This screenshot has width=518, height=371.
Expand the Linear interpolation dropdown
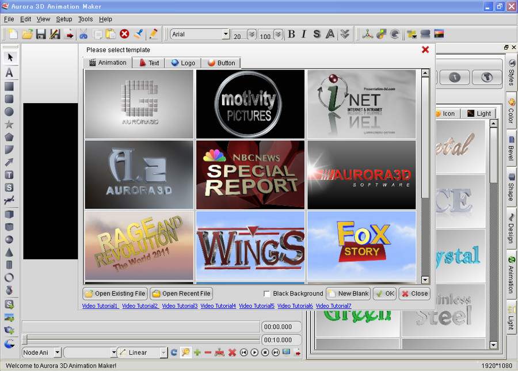click(163, 353)
